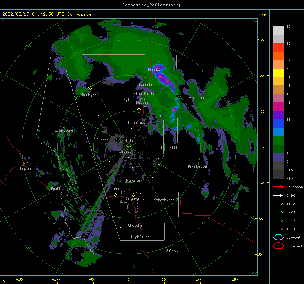
Task: Click the HighRiver town label
Action: tap(140, 237)
